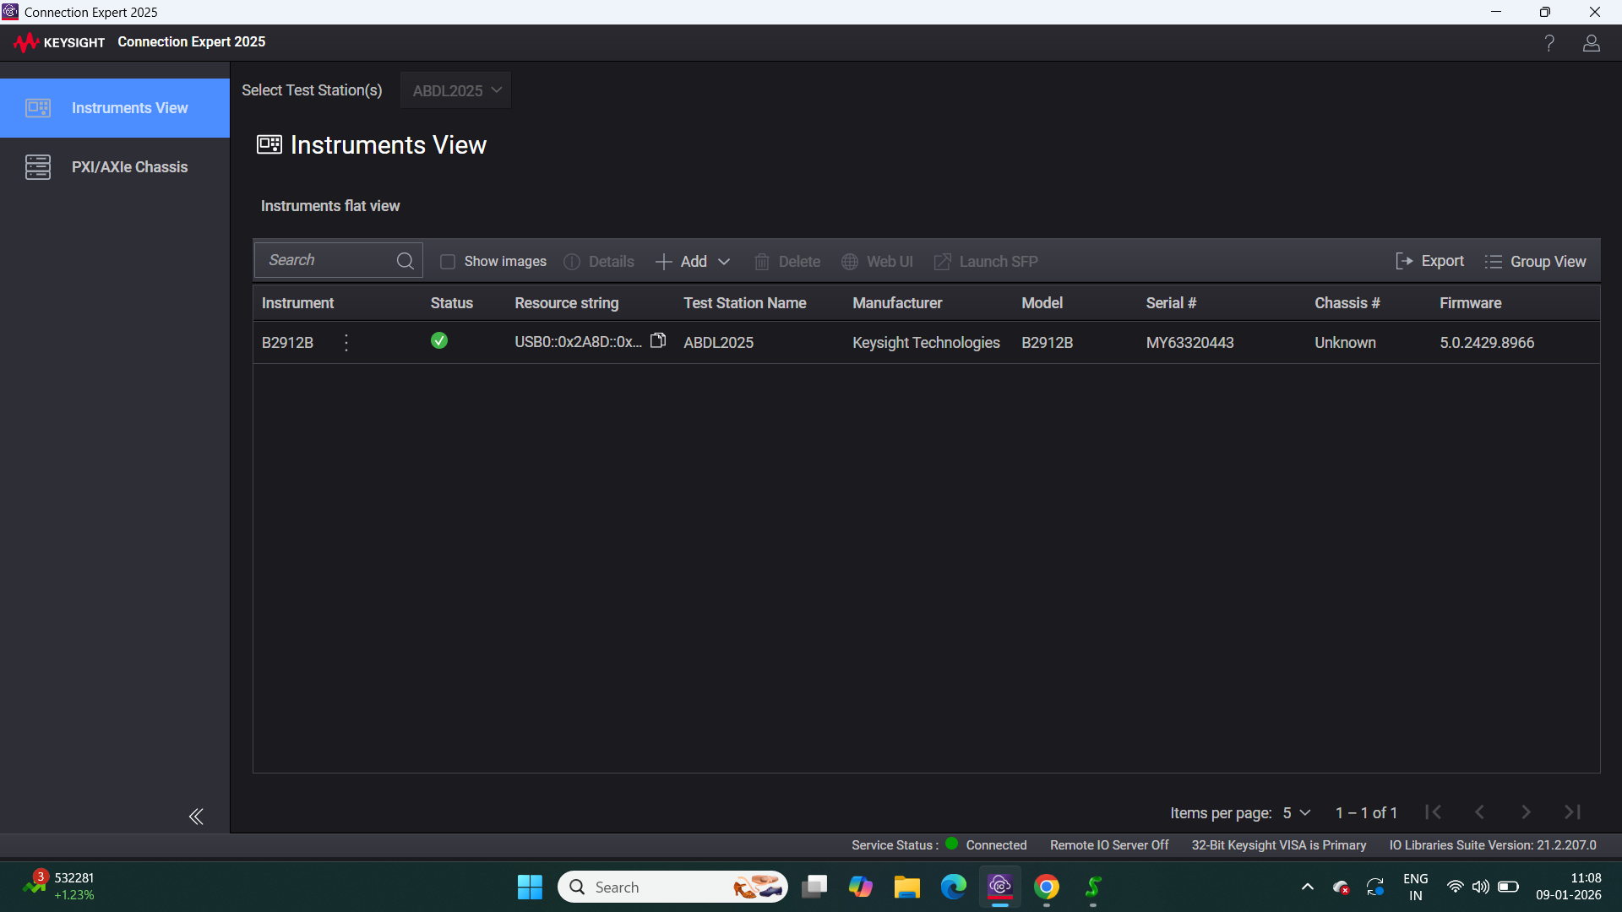Change items per page dropdown

(x=1296, y=812)
